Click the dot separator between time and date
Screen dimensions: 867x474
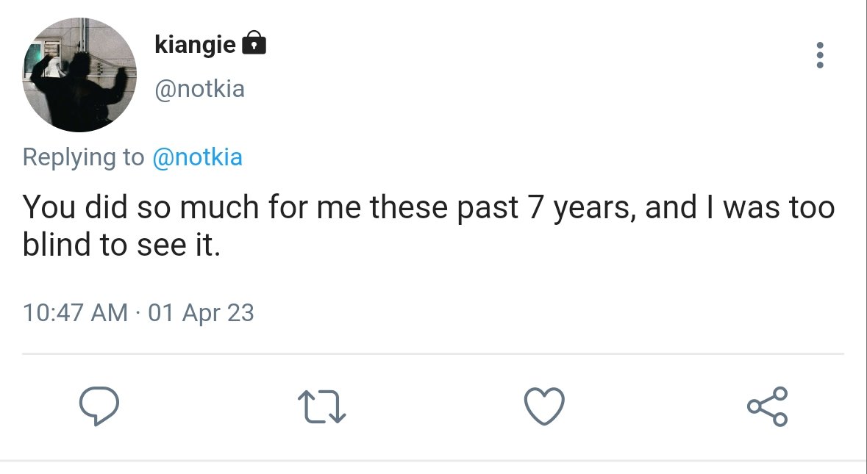(x=138, y=313)
